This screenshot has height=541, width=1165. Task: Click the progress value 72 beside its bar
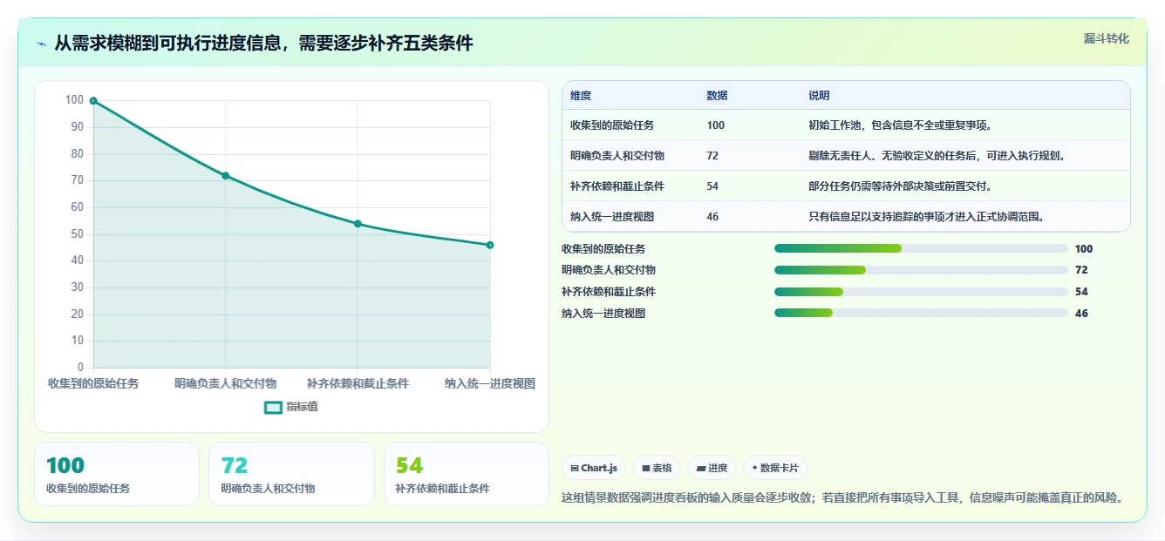[1081, 270]
